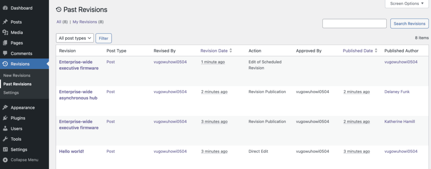Click the Revisions clock icon in sidebar
431x169 pixels.
[x=5, y=64]
